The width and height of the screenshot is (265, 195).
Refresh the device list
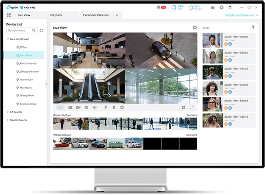[x=41, y=31]
